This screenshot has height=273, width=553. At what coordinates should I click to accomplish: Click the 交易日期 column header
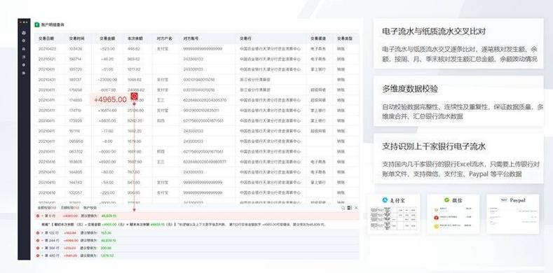point(46,38)
